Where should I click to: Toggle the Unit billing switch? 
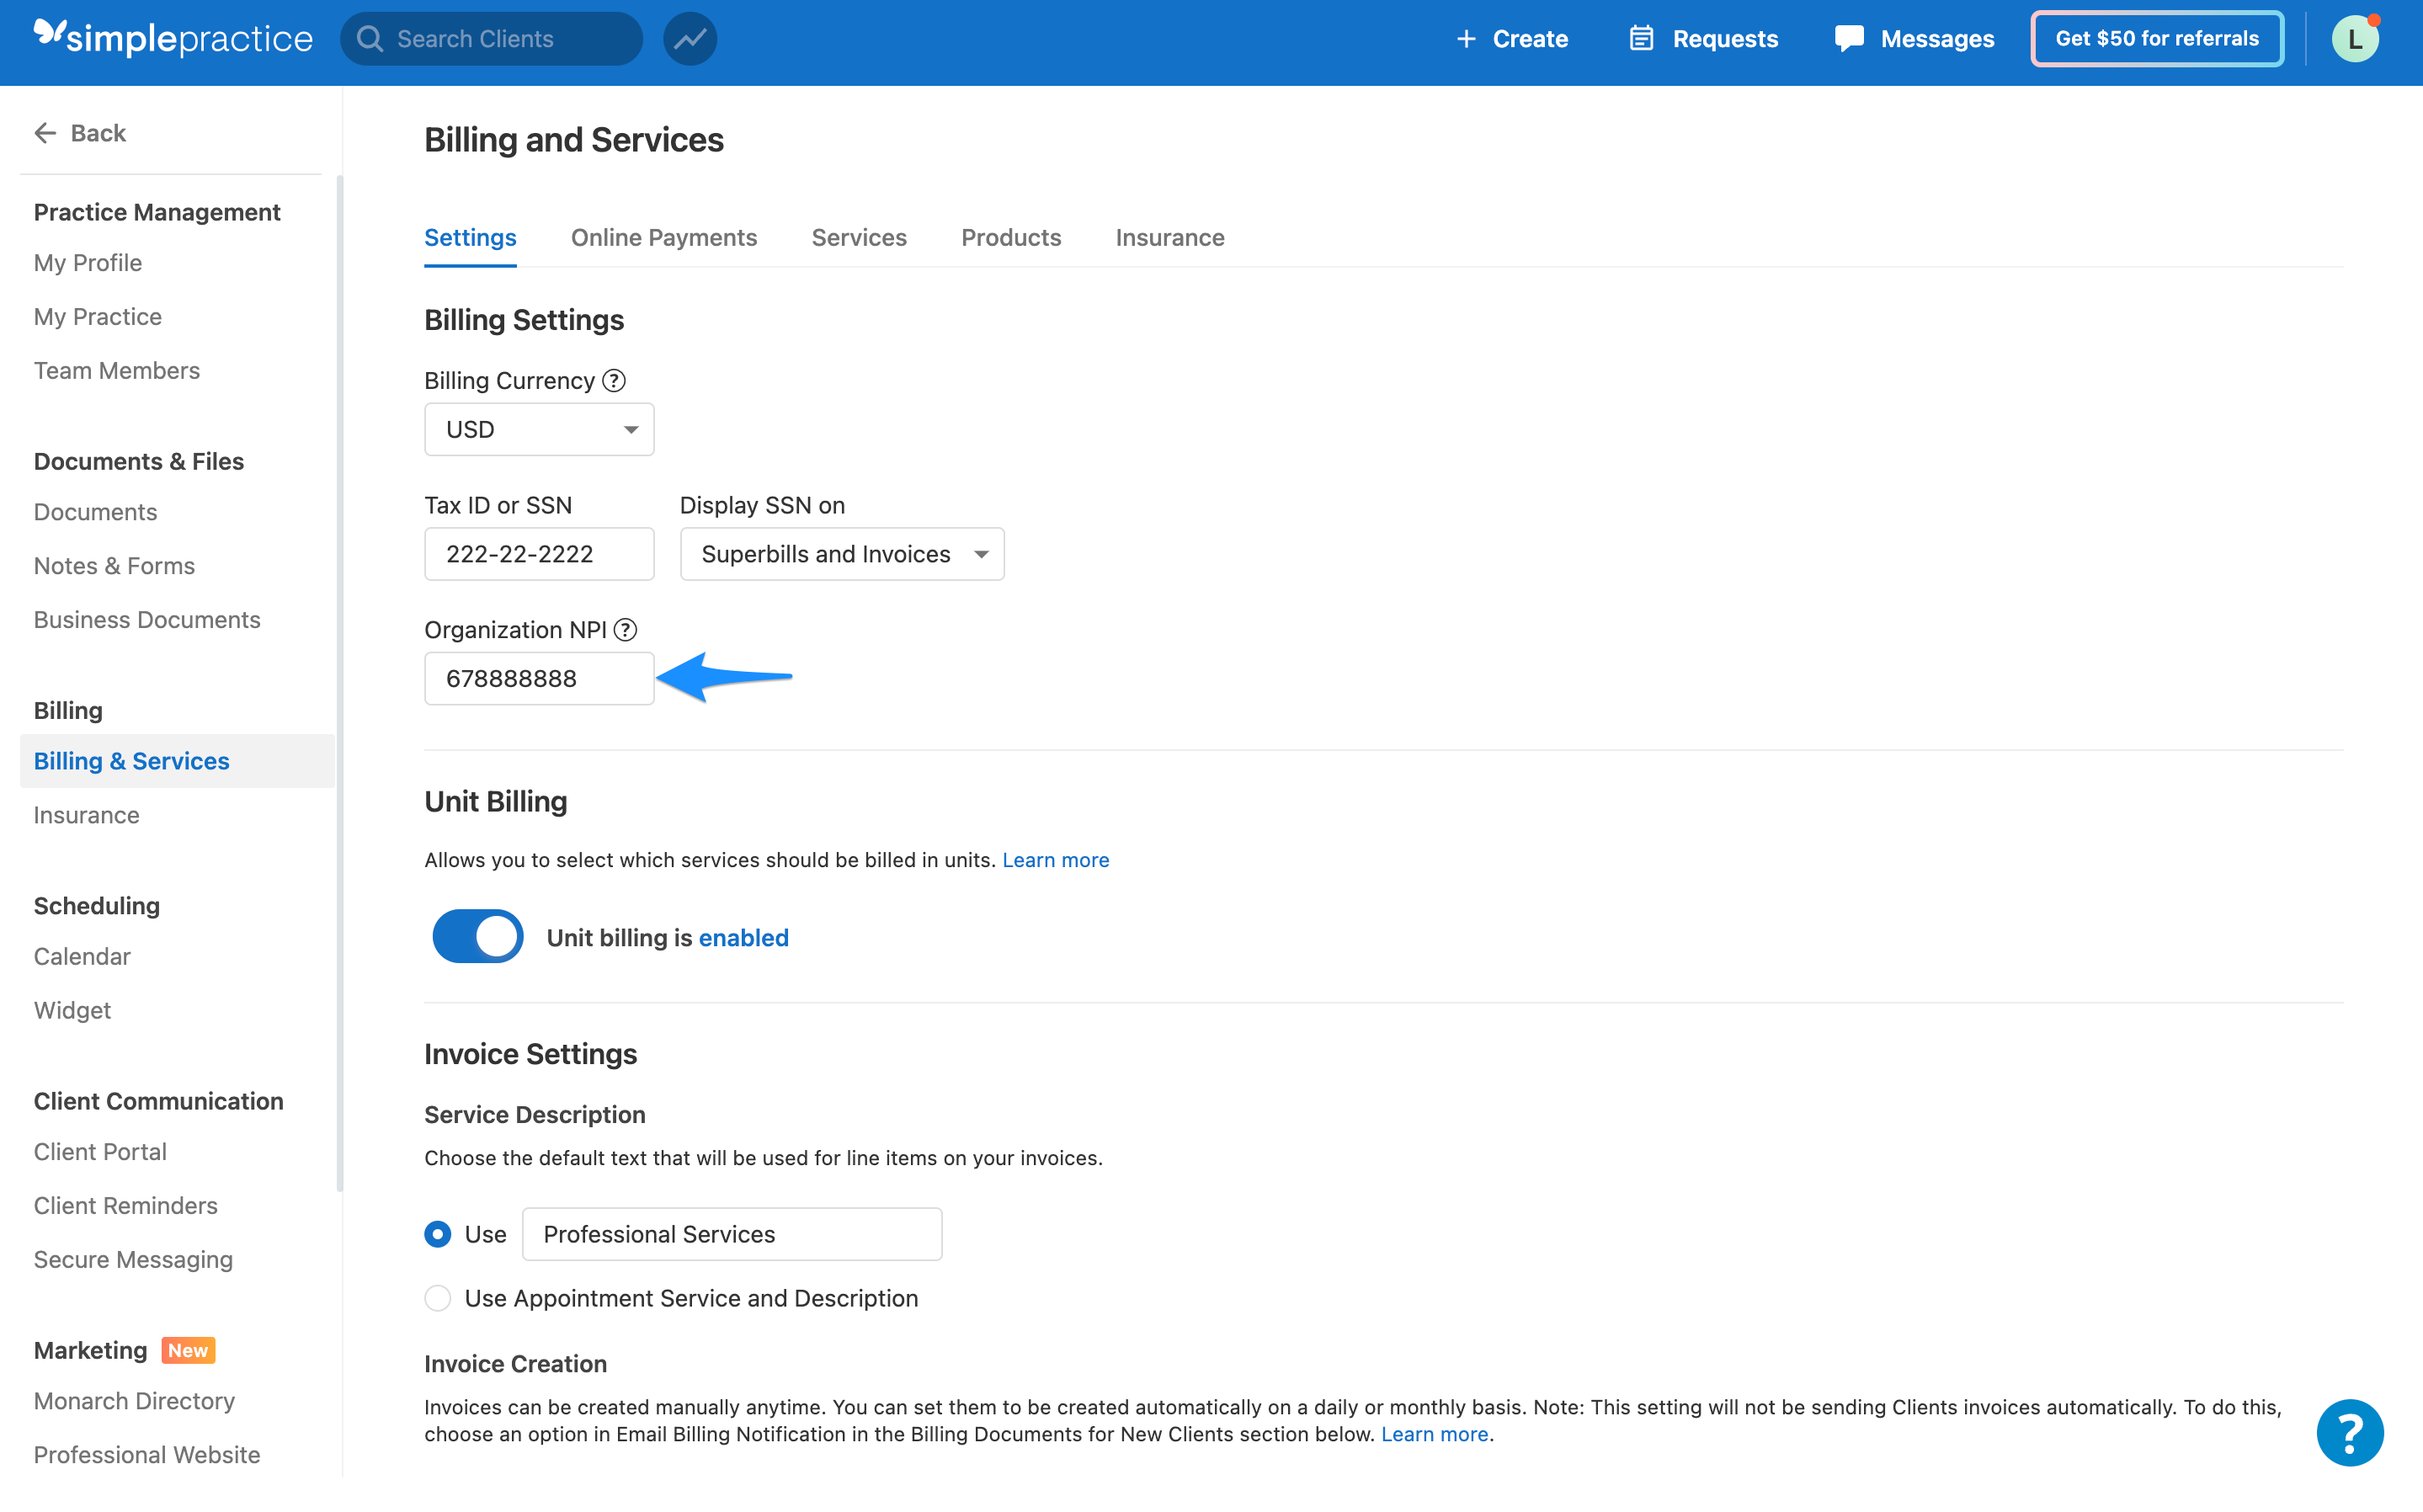tap(478, 936)
